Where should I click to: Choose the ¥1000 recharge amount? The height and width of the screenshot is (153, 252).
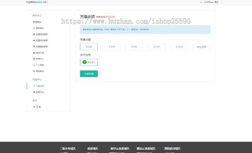[179, 47]
